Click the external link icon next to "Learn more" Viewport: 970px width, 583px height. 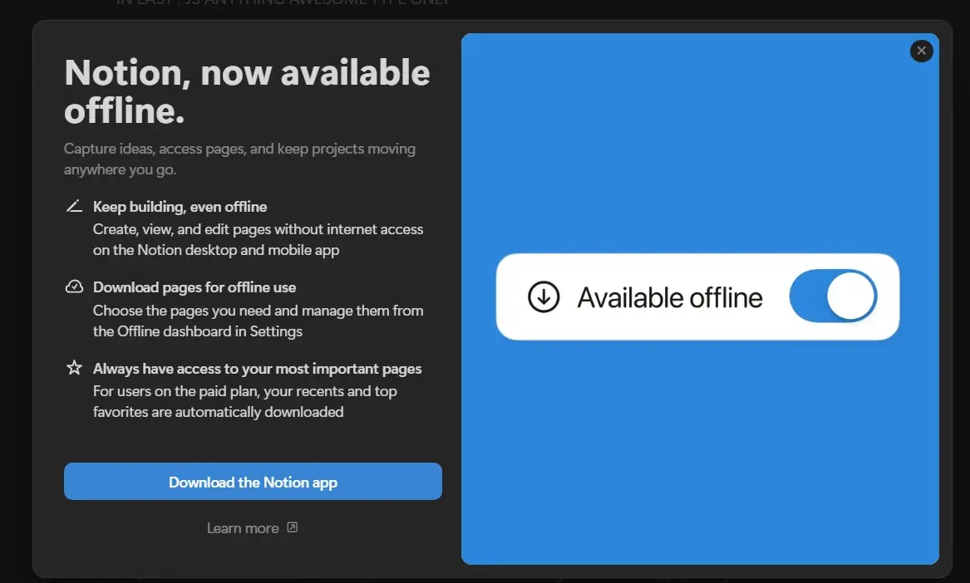(291, 527)
